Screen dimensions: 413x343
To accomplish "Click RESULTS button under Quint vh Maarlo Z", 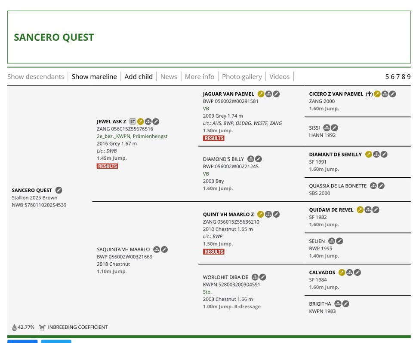I will point(214,252).
